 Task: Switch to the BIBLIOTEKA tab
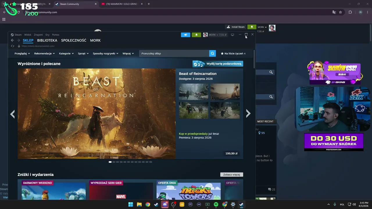pos(47,40)
